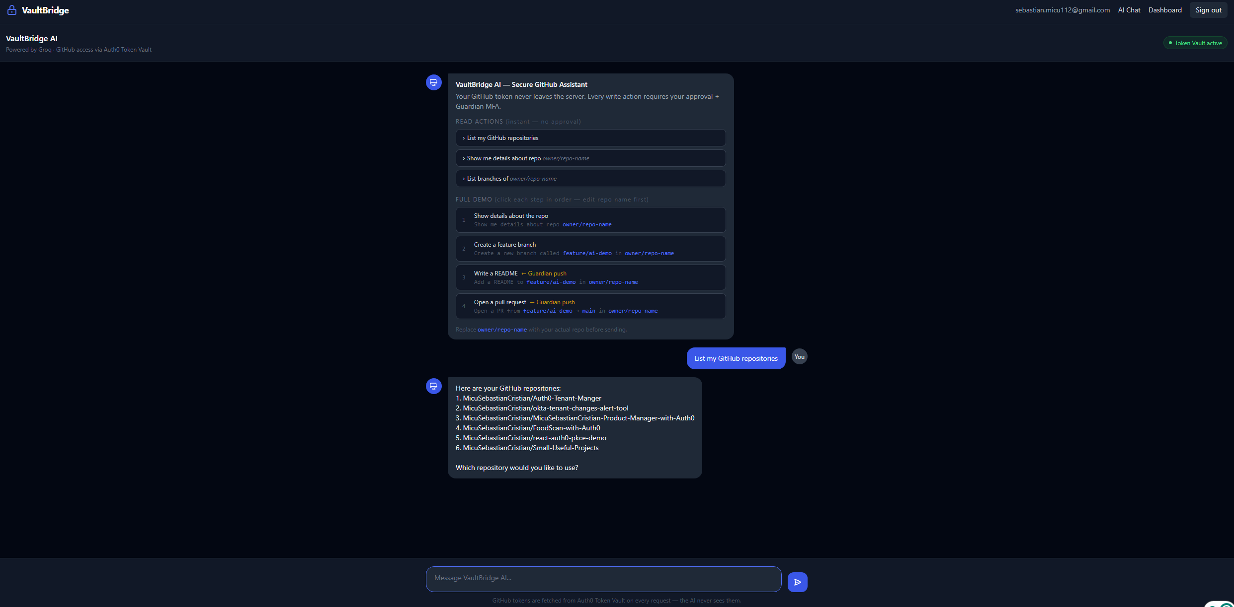1234x607 pixels.
Task: Click demo step 3 'Write a README'
Action: [x=590, y=277]
